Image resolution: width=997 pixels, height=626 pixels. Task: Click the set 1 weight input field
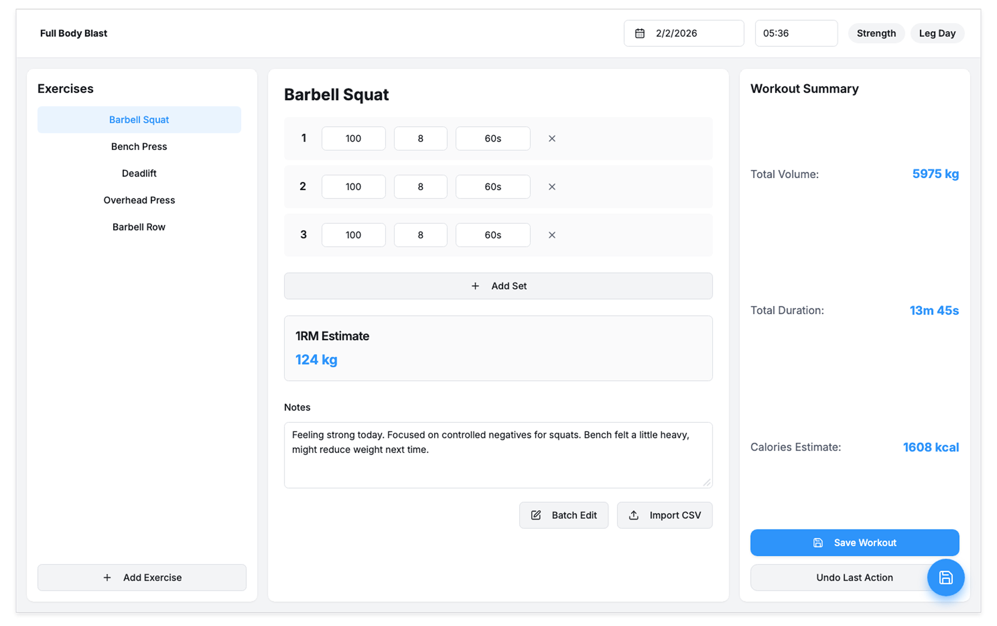point(353,139)
